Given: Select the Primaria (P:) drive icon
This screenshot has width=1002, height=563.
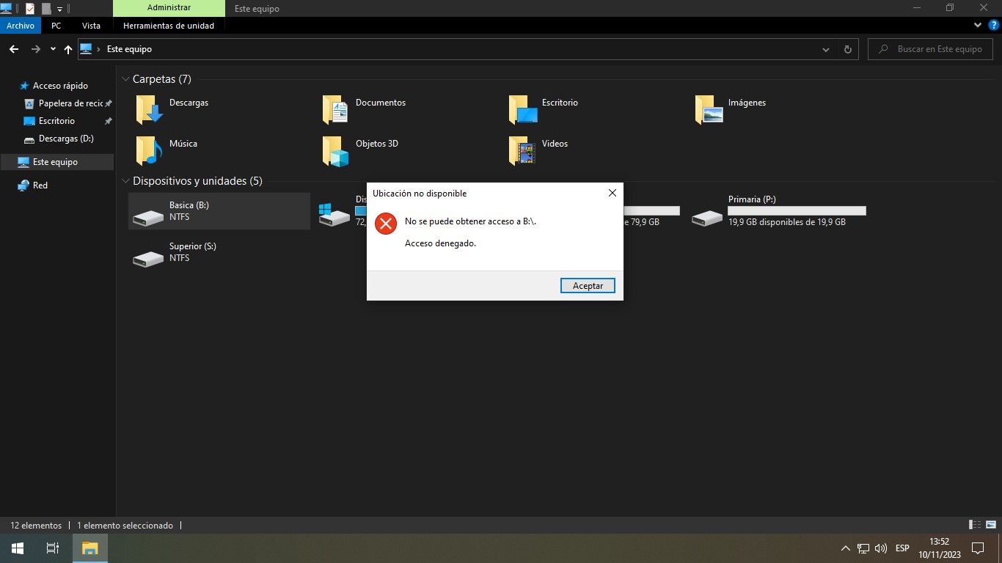Looking at the screenshot, I should (x=707, y=218).
